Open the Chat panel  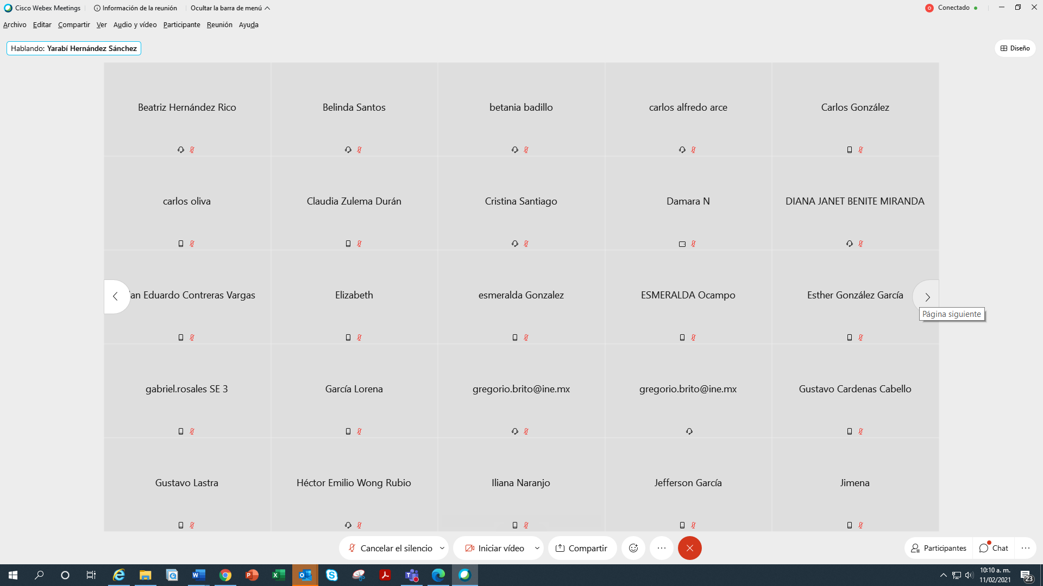pos(994,549)
